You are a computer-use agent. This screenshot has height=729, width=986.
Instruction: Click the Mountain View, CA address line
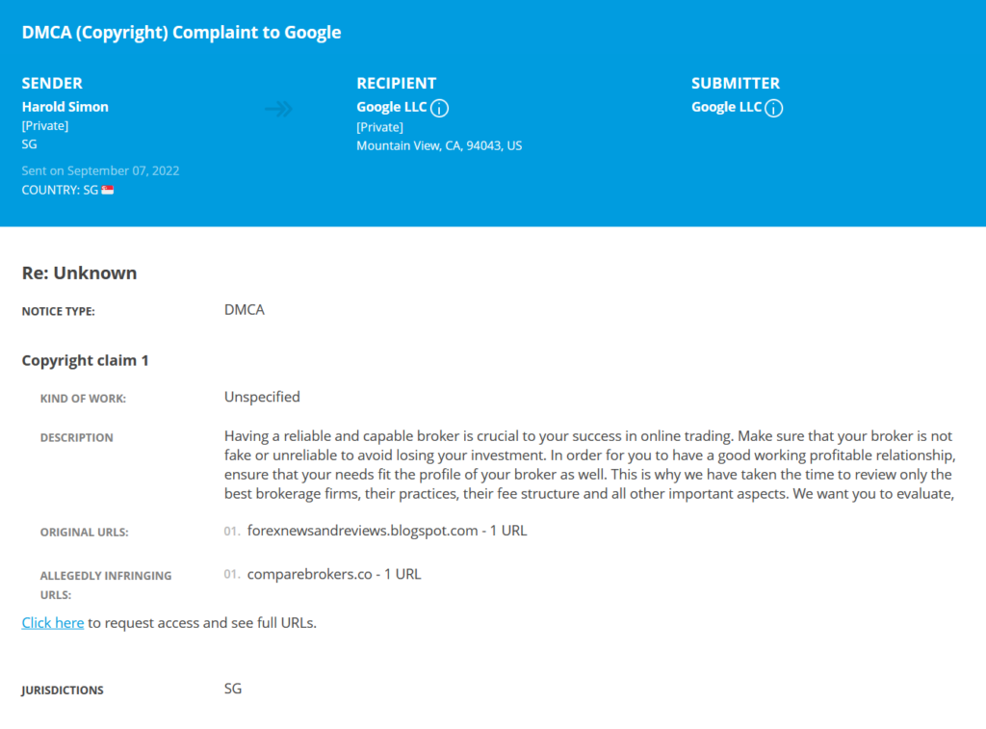point(439,146)
